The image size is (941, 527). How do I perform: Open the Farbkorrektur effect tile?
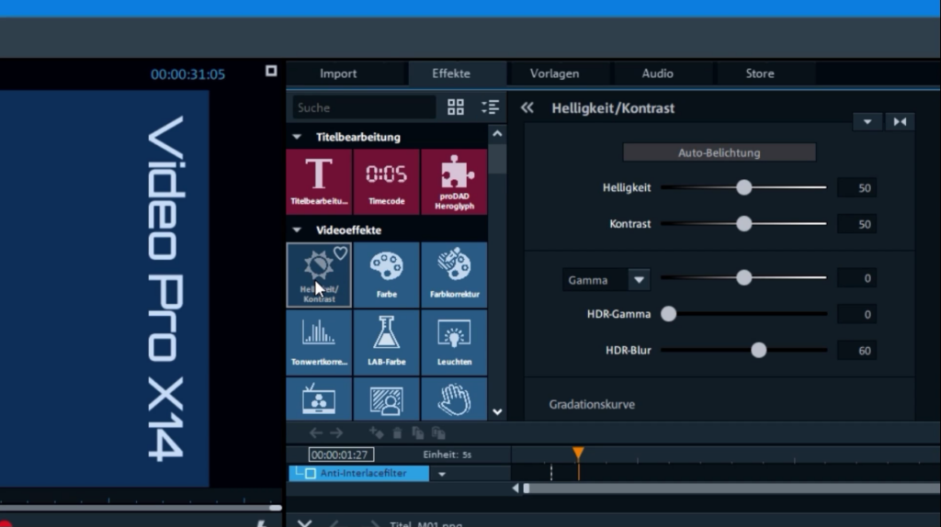click(454, 275)
